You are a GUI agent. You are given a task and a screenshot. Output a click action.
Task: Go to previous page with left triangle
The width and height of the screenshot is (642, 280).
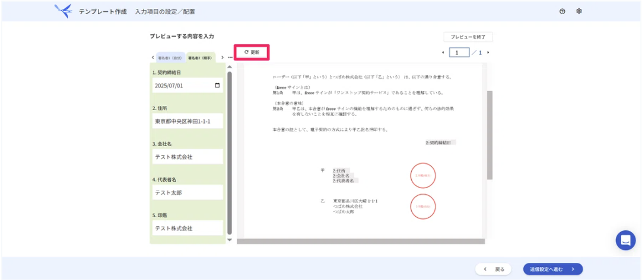tap(443, 53)
